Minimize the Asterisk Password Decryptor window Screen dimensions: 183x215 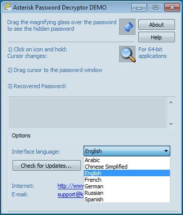139,8
